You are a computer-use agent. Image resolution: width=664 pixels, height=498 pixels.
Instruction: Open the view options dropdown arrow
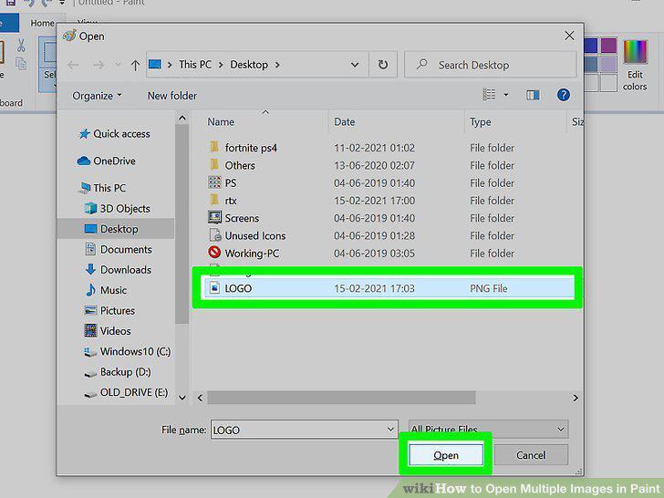(x=505, y=95)
